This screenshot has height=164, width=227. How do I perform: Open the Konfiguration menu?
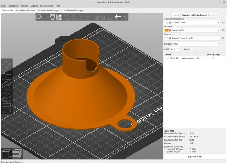(x=47, y=6)
